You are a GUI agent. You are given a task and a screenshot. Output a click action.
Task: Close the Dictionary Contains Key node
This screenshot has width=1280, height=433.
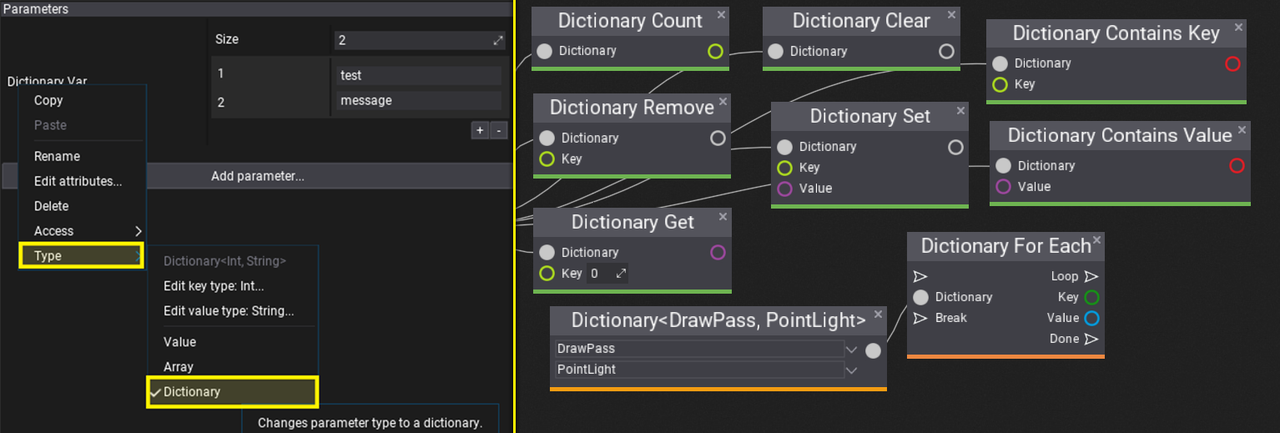[x=1238, y=28]
